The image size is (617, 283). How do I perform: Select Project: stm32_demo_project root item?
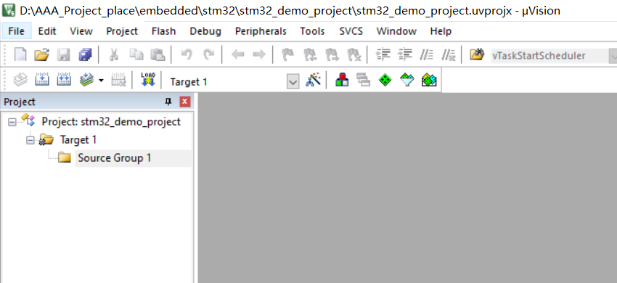point(111,122)
